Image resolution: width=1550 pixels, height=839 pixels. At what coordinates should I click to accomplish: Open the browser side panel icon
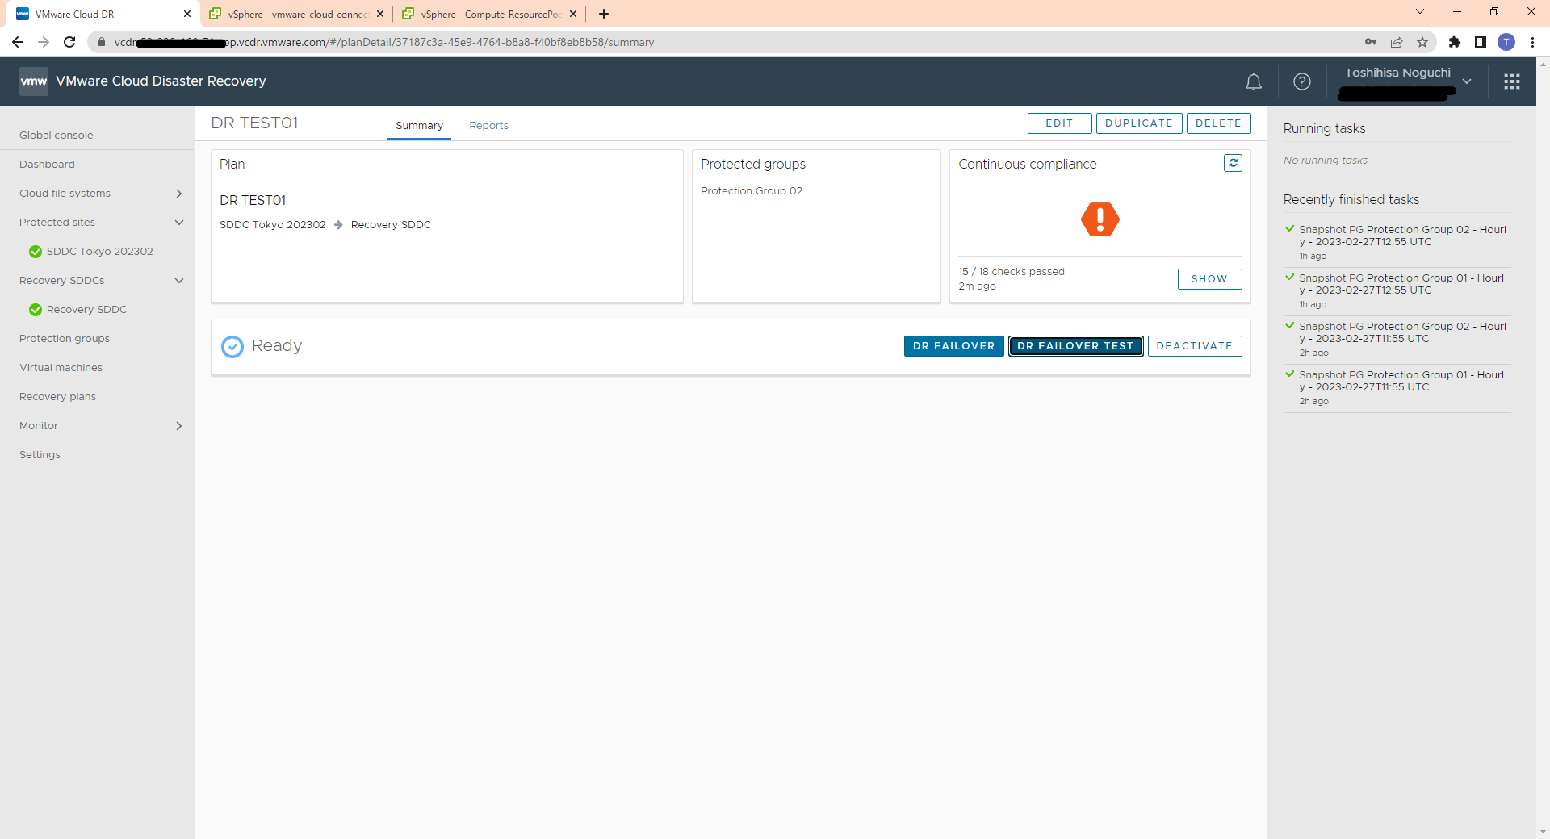1481,42
